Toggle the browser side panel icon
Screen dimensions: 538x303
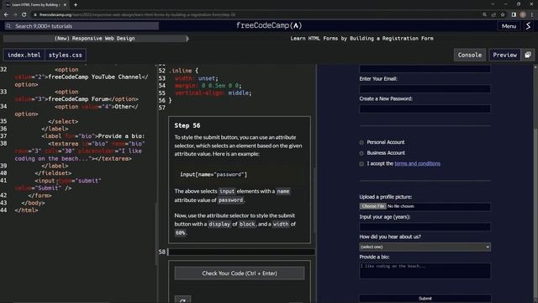pyautogui.click(x=514, y=15)
